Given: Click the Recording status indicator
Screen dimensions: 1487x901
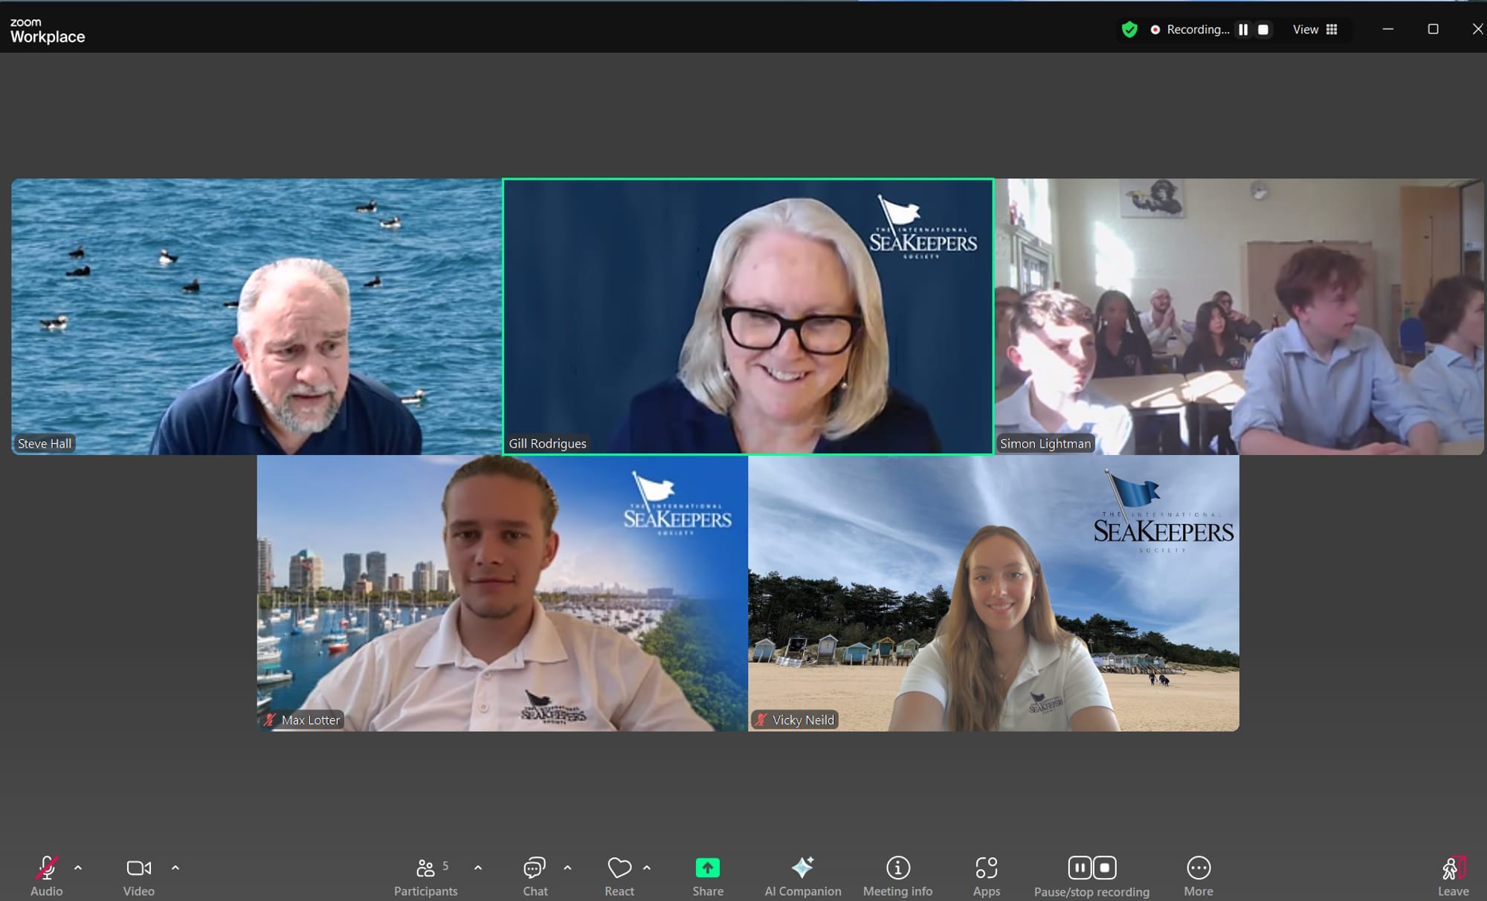Looking at the screenshot, I should (x=1190, y=30).
